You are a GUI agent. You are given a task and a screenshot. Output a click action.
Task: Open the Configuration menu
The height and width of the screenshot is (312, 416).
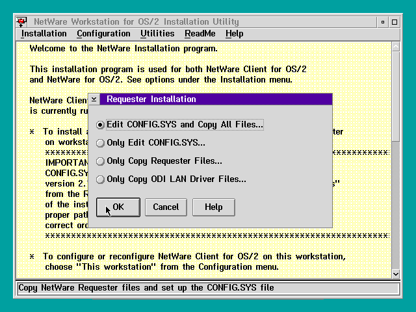(103, 34)
